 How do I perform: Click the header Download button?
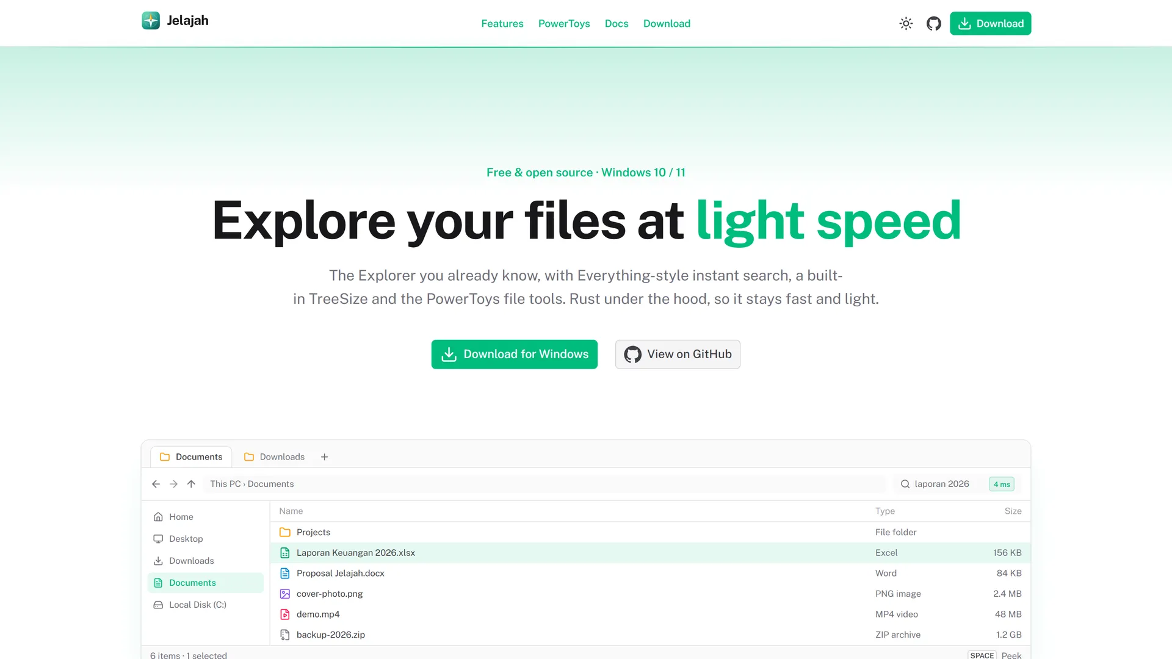coord(990,24)
